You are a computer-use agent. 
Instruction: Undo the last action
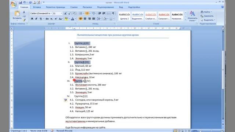click(x=24, y=3)
